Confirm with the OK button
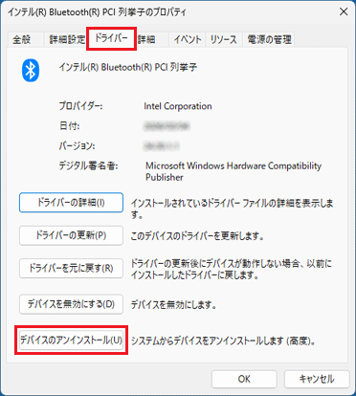356x396 pixels. coord(244,379)
